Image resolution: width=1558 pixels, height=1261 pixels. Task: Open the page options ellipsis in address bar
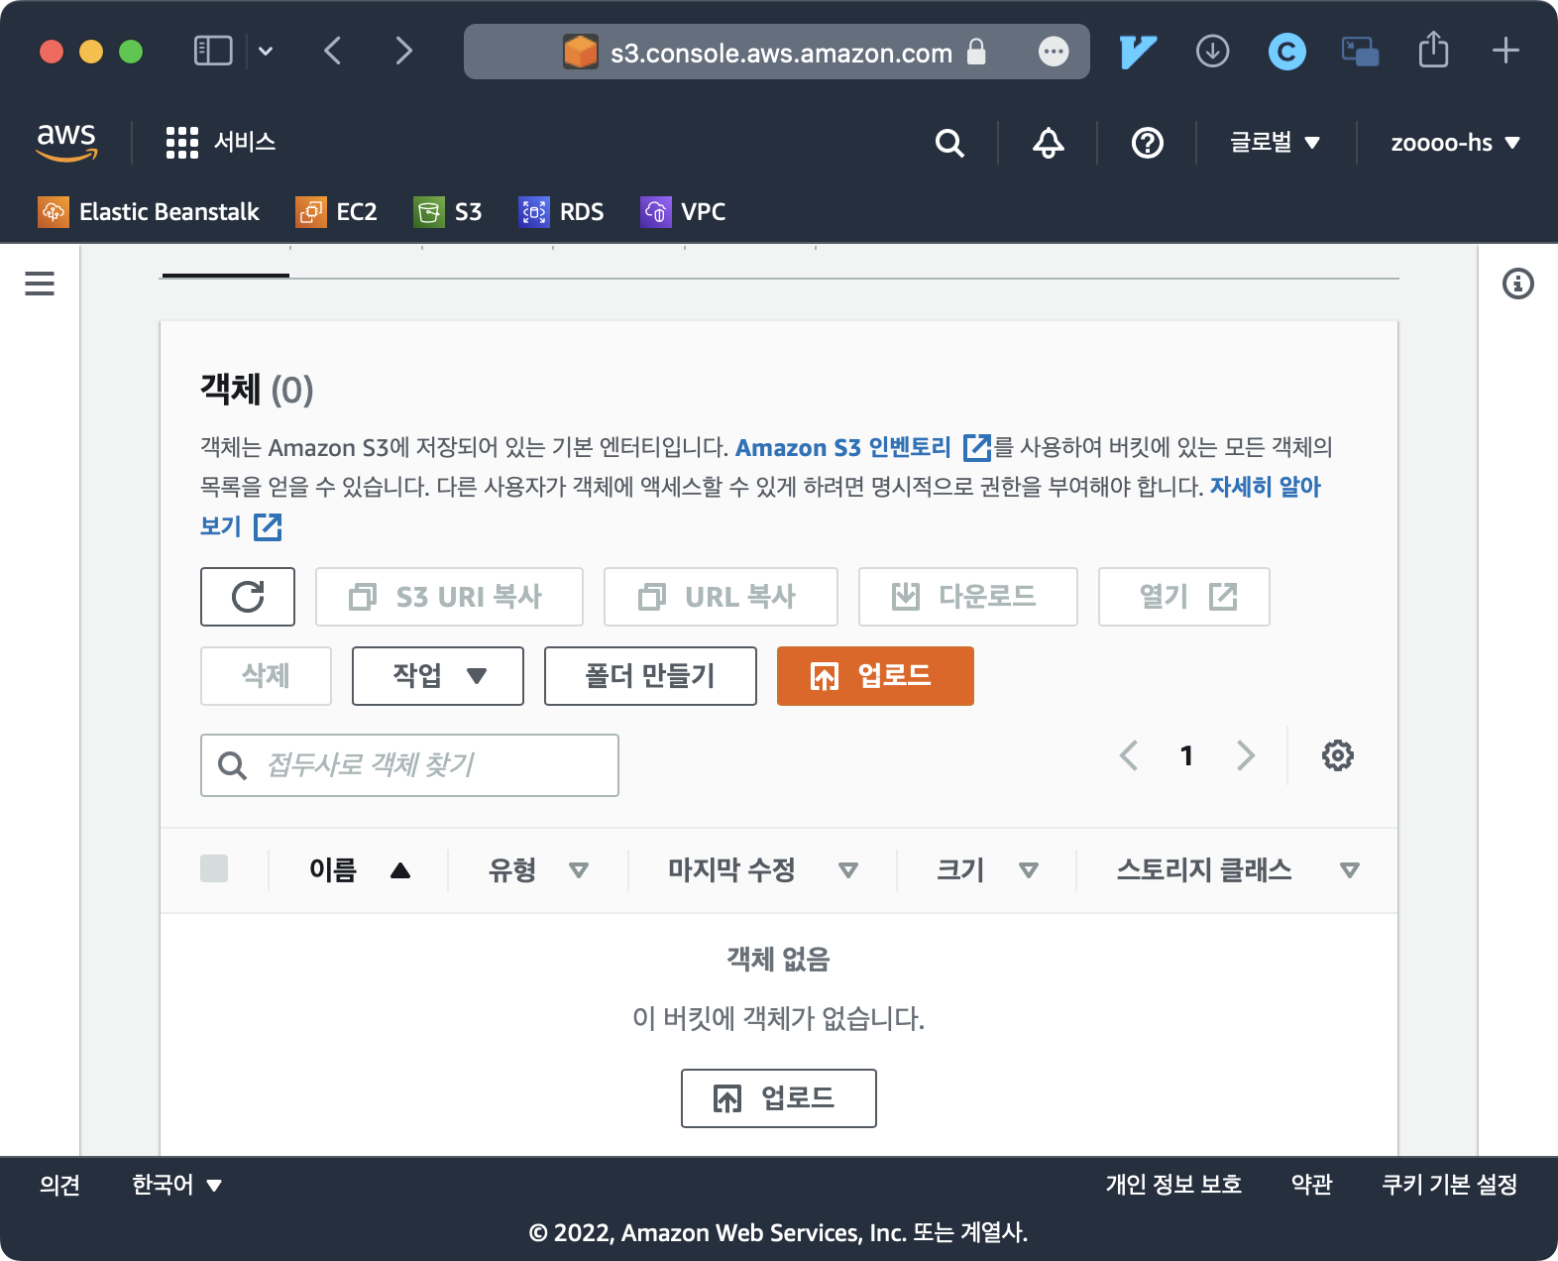pos(1054,52)
